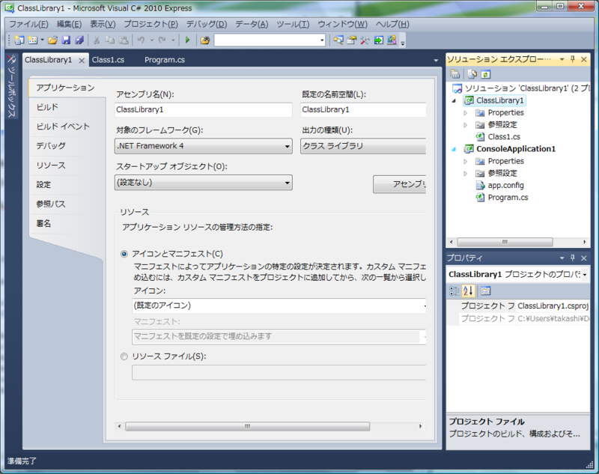Open the デバッグ(D) menu
The width and height of the screenshot is (599, 474).
pos(207,25)
